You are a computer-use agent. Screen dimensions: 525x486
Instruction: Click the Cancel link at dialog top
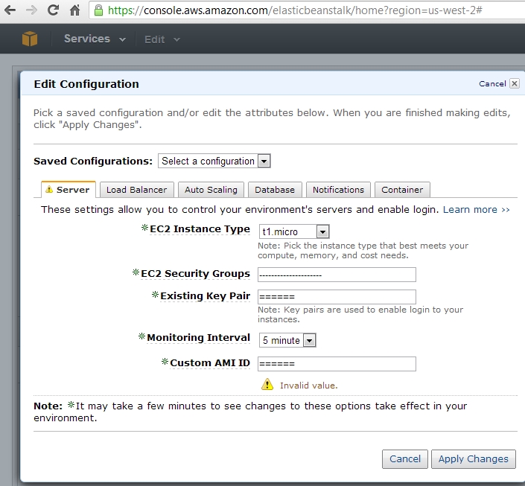click(x=492, y=83)
